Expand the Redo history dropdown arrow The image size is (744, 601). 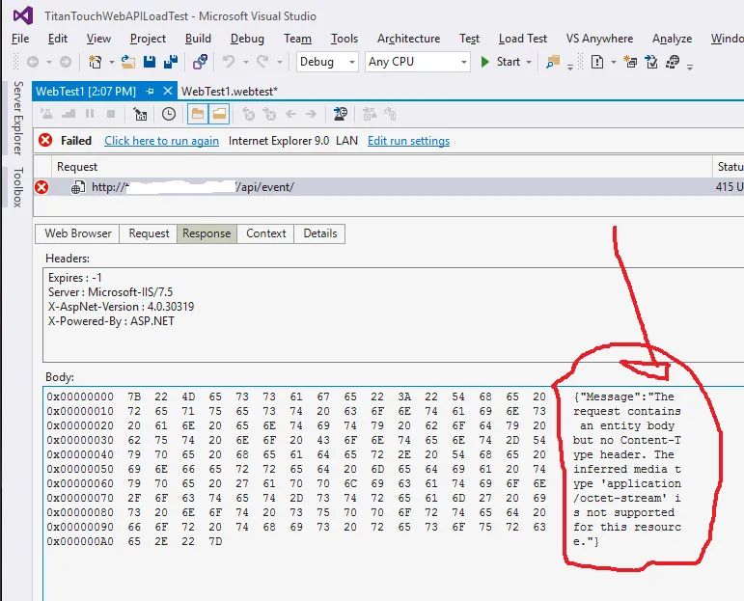click(x=280, y=62)
